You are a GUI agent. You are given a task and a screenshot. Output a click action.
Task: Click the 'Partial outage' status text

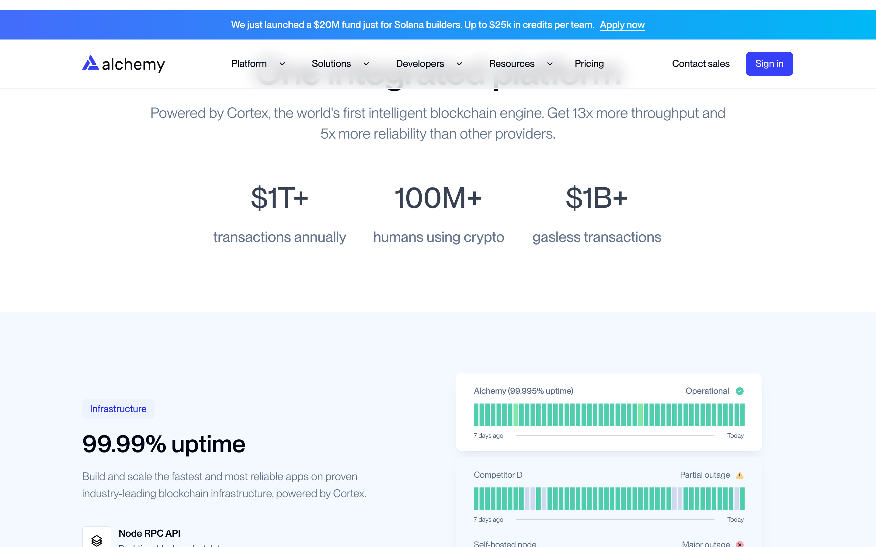coord(705,475)
